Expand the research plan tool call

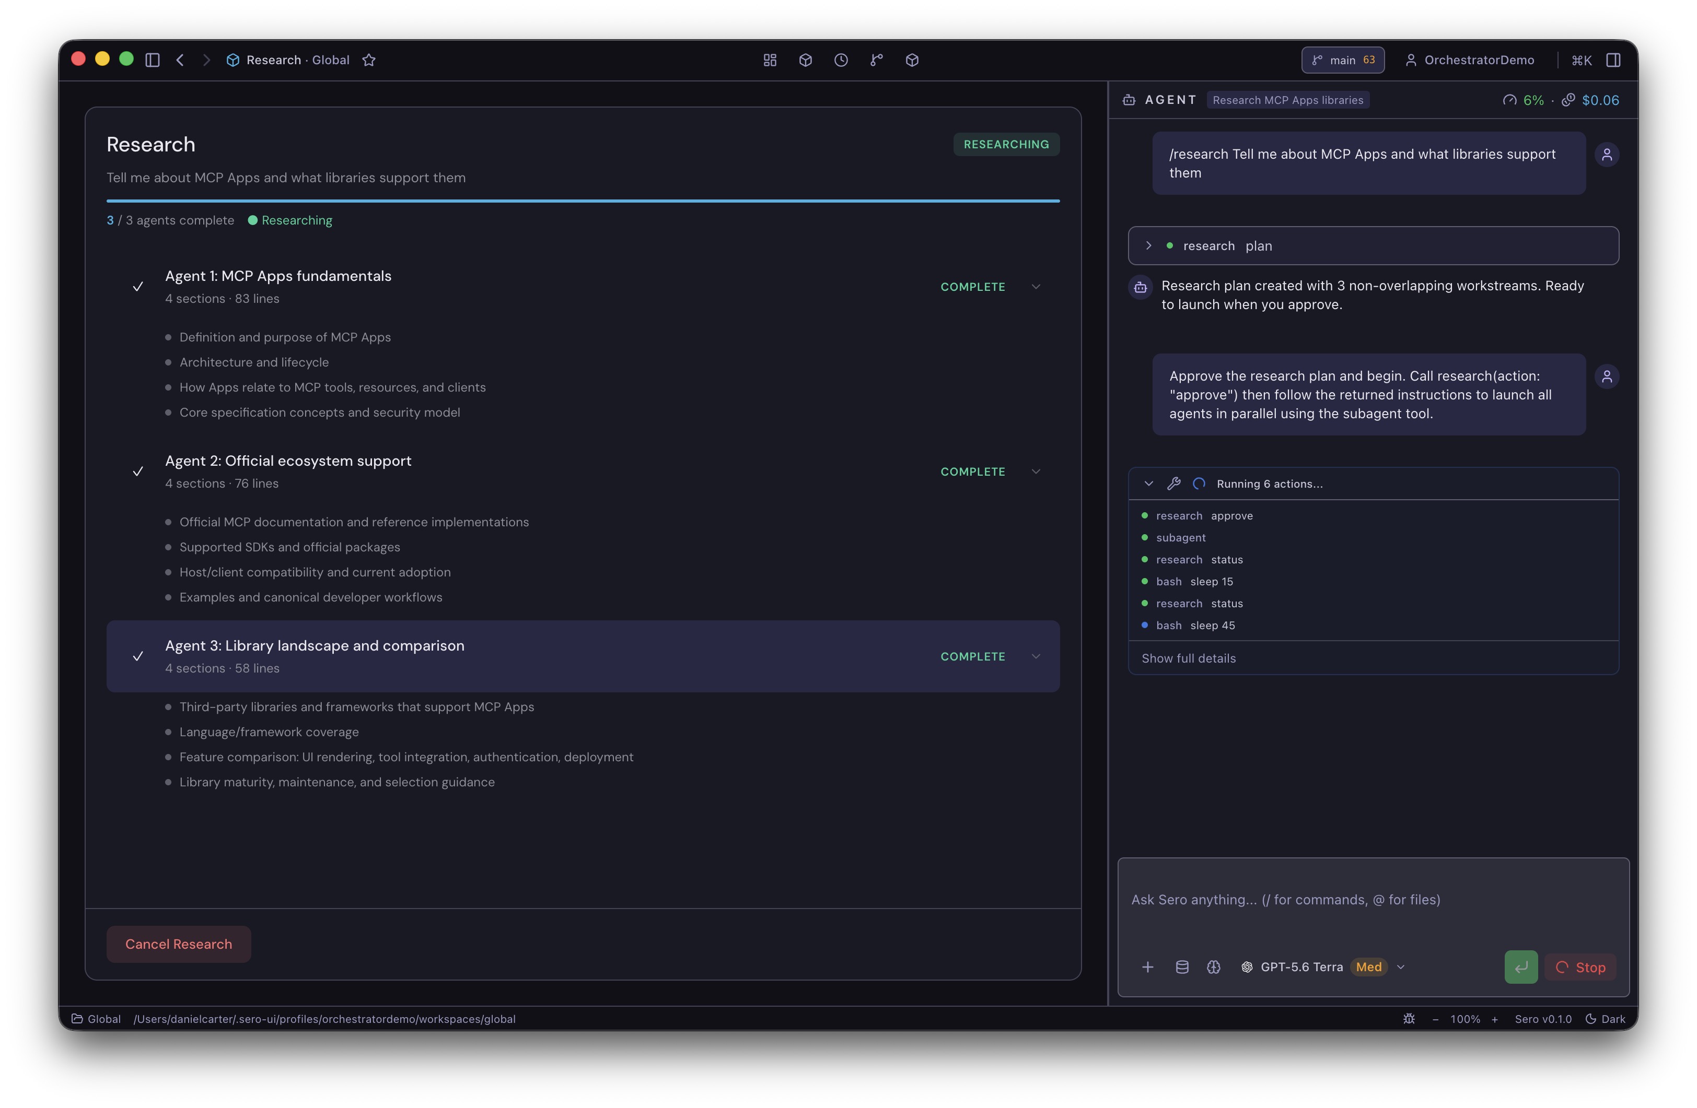pos(1373,246)
